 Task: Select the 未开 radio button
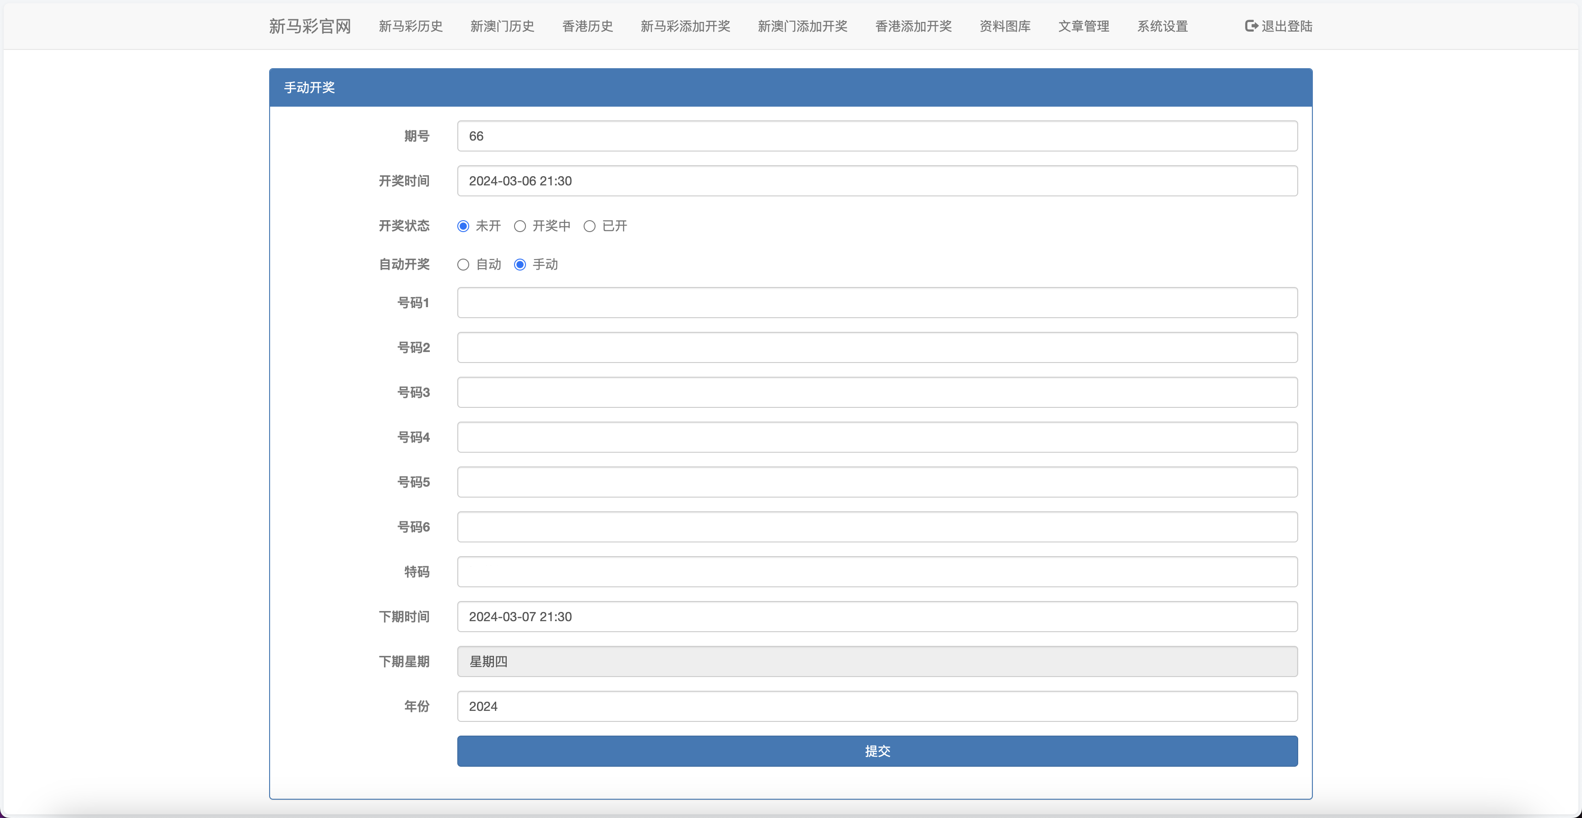tap(463, 226)
